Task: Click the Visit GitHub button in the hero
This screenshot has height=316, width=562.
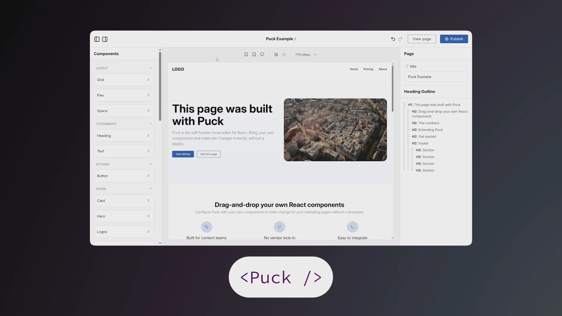Action: tap(183, 154)
